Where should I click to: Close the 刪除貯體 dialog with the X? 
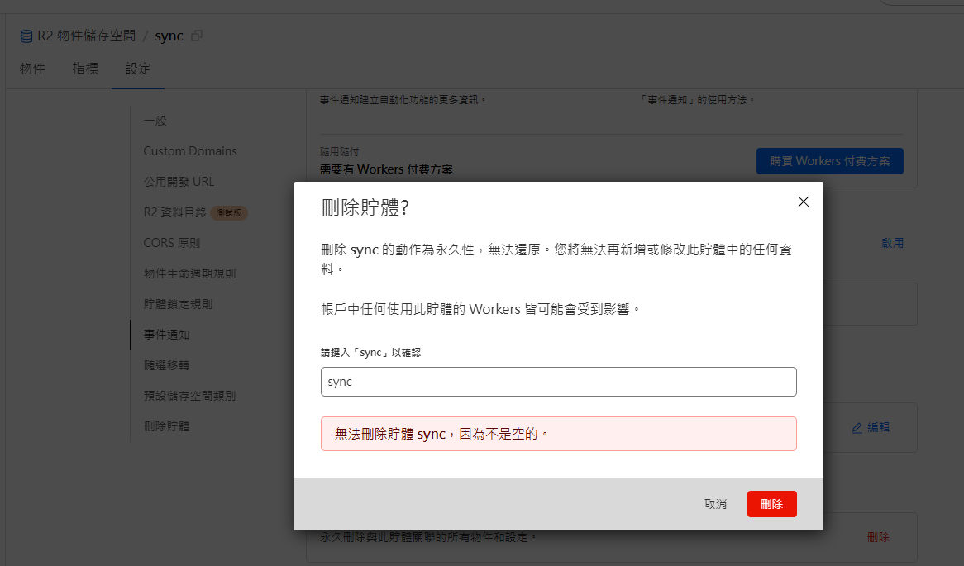coord(803,201)
